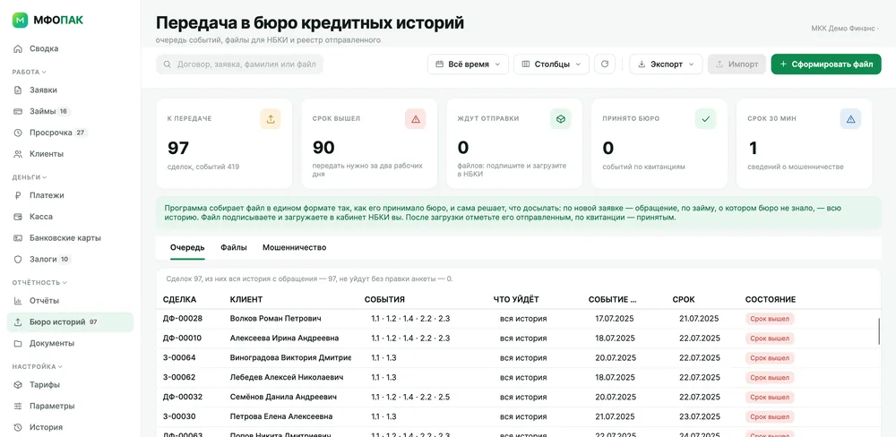The image size is (896, 437).
Task: Click the ЧТО УЙДЁТ column header
Action: pyautogui.click(x=516, y=299)
